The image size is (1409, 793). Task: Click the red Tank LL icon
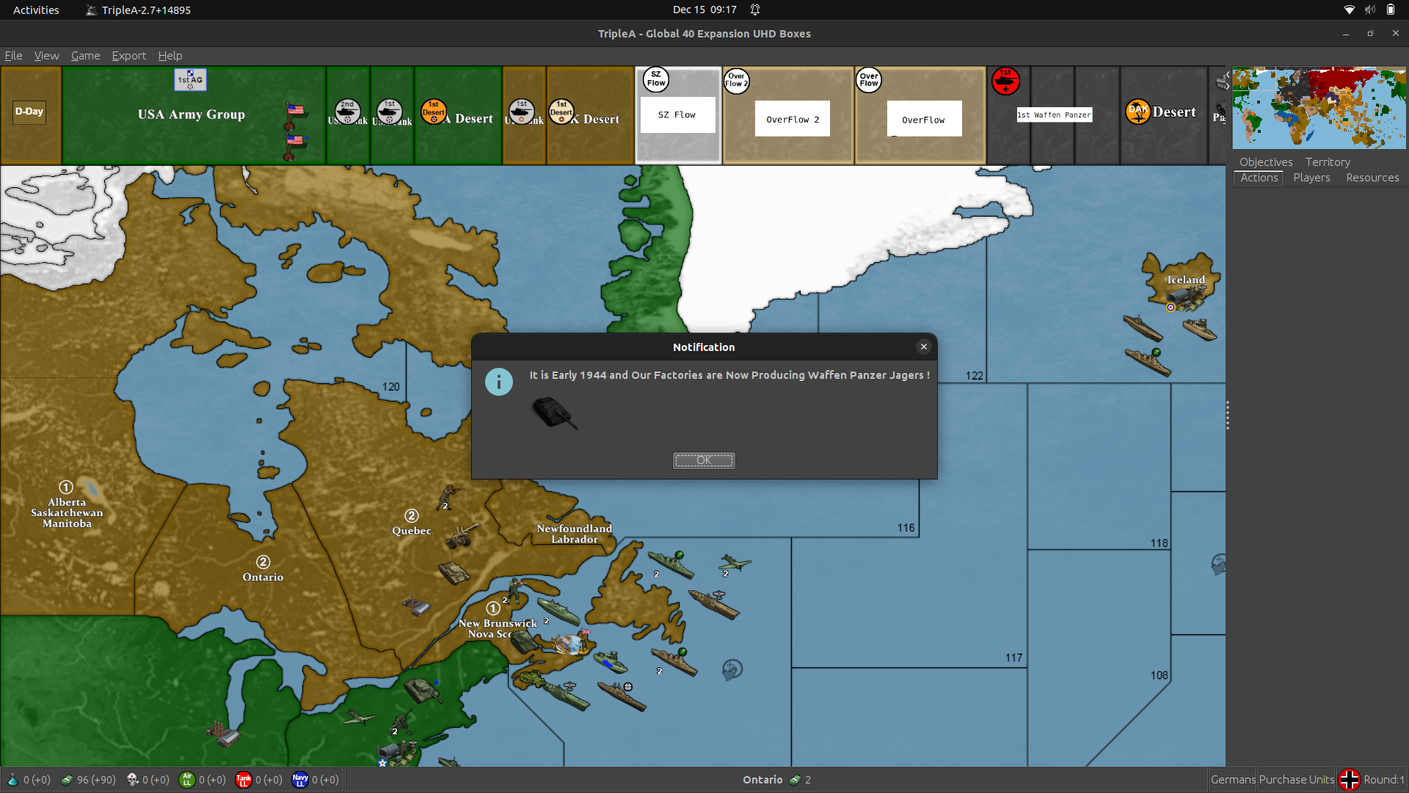[244, 780]
